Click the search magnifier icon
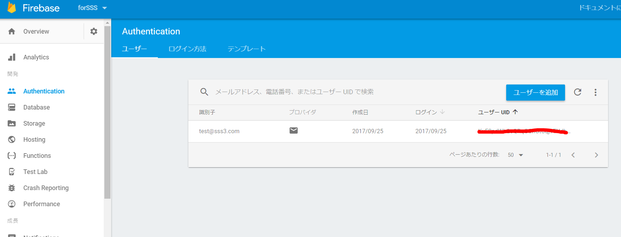The height and width of the screenshot is (237, 621). (204, 92)
